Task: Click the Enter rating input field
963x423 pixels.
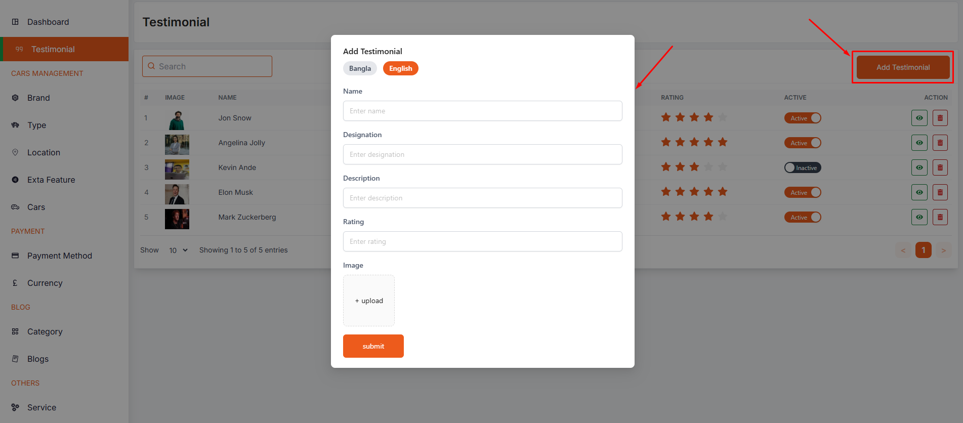Action: tap(482, 241)
